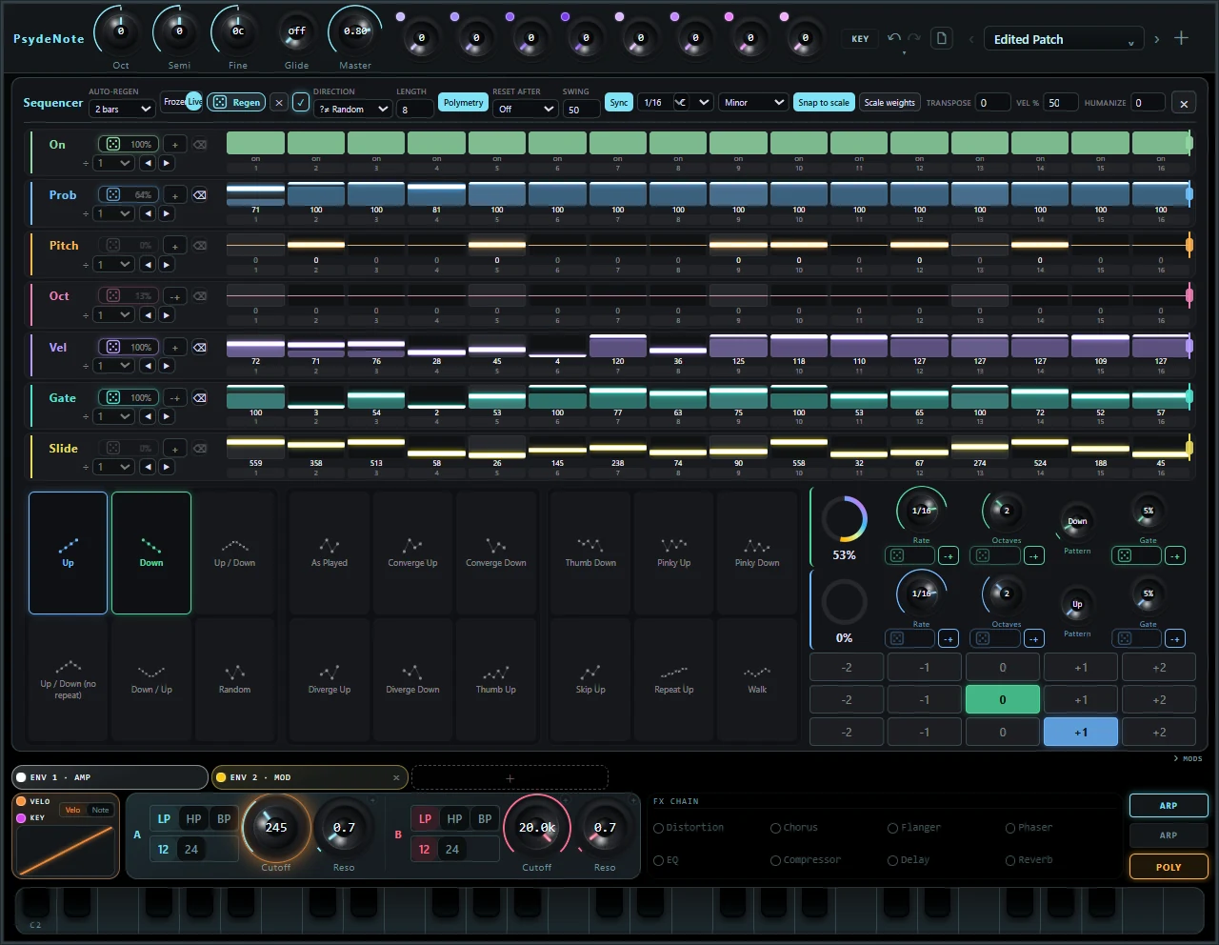Click the plus icon next to patch selector
The width and height of the screenshot is (1219, 945).
coord(1182,38)
